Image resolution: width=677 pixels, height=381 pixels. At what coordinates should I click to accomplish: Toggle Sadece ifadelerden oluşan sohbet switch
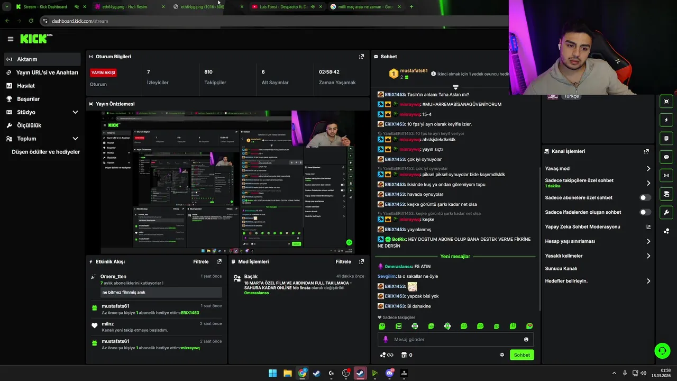(645, 212)
